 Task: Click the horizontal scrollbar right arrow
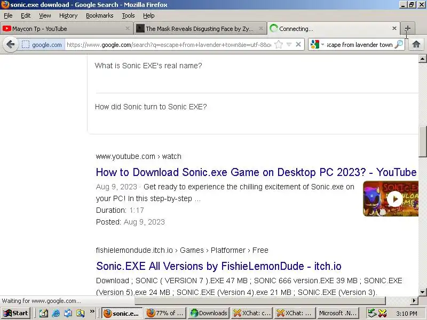(414, 301)
